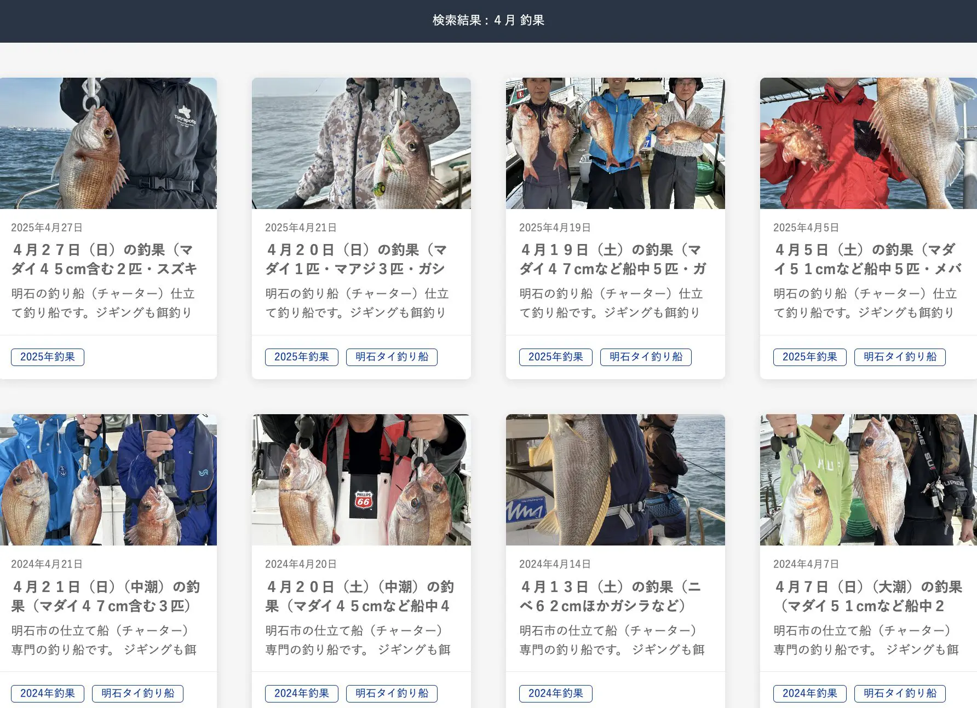
Task: Click 2024年釣果 tag on the April 14 card
Action: point(555,694)
